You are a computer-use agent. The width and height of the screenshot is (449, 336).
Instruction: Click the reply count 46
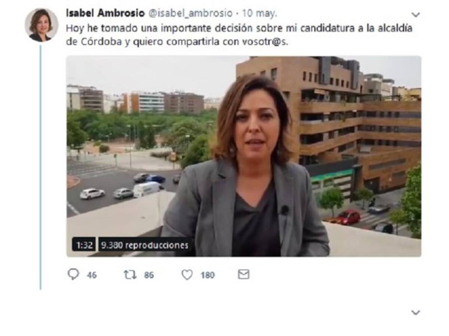[x=92, y=276]
